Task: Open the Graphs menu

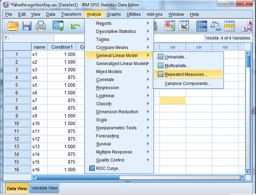Action: (114, 14)
